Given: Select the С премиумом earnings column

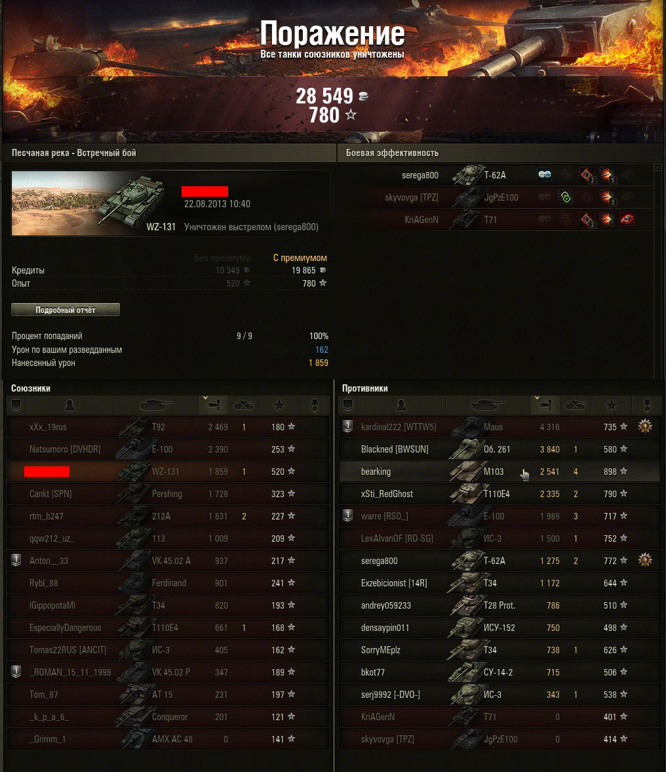Looking at the screenshot, I should click(x=300, y=258).
